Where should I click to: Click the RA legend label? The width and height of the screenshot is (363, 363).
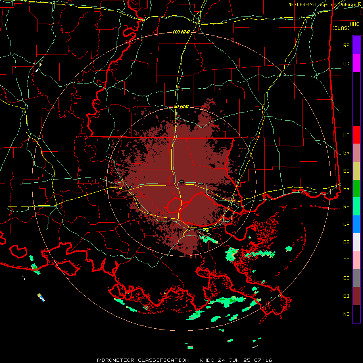(346, 207)
